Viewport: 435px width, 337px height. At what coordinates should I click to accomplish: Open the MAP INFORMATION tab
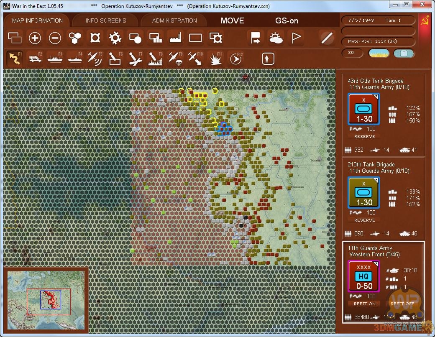37,20
